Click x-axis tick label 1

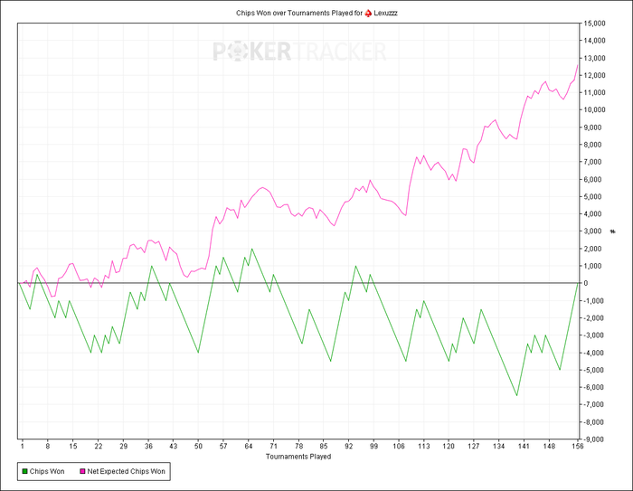(23, 446)
